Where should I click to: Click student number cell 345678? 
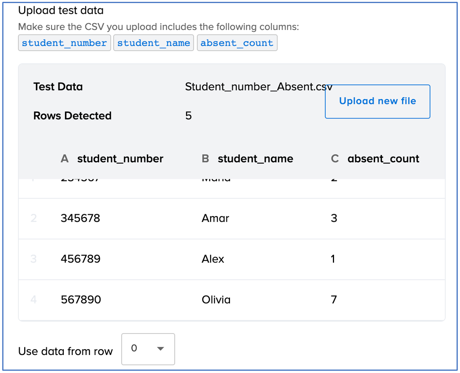(x=80, y=218)
